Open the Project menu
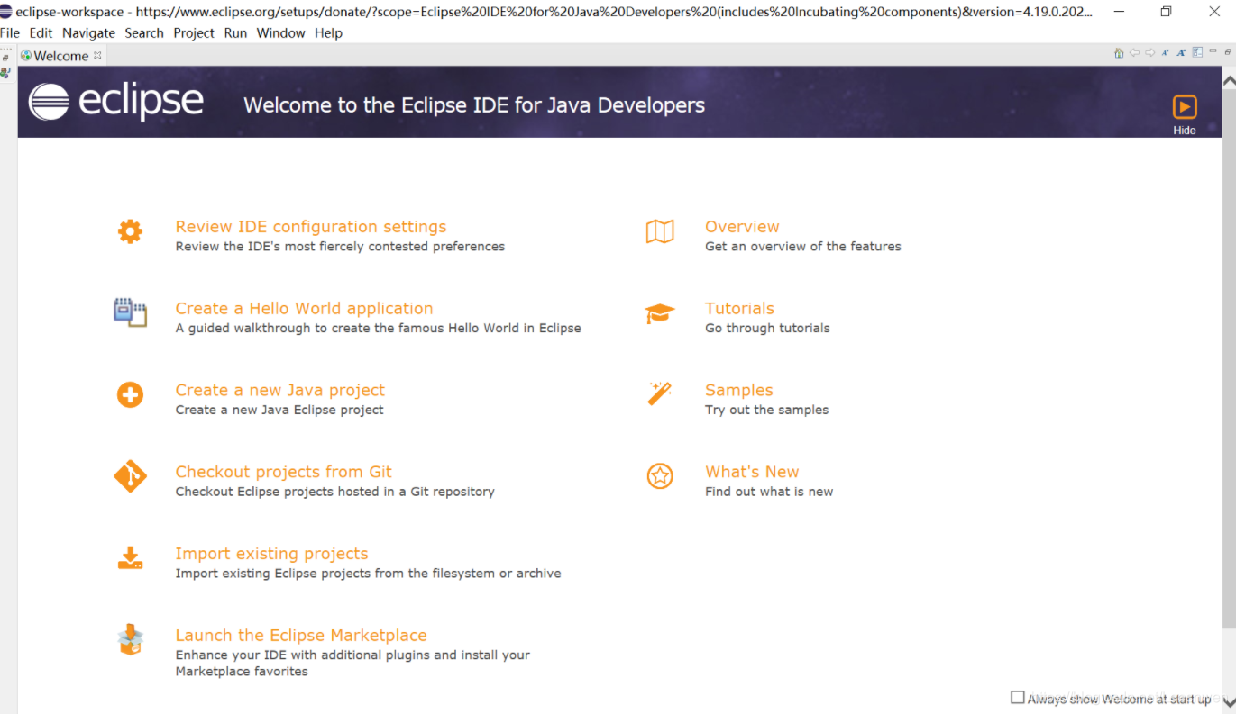The width and height of the screenshot is (1236, 714). (x=194, y=32)
